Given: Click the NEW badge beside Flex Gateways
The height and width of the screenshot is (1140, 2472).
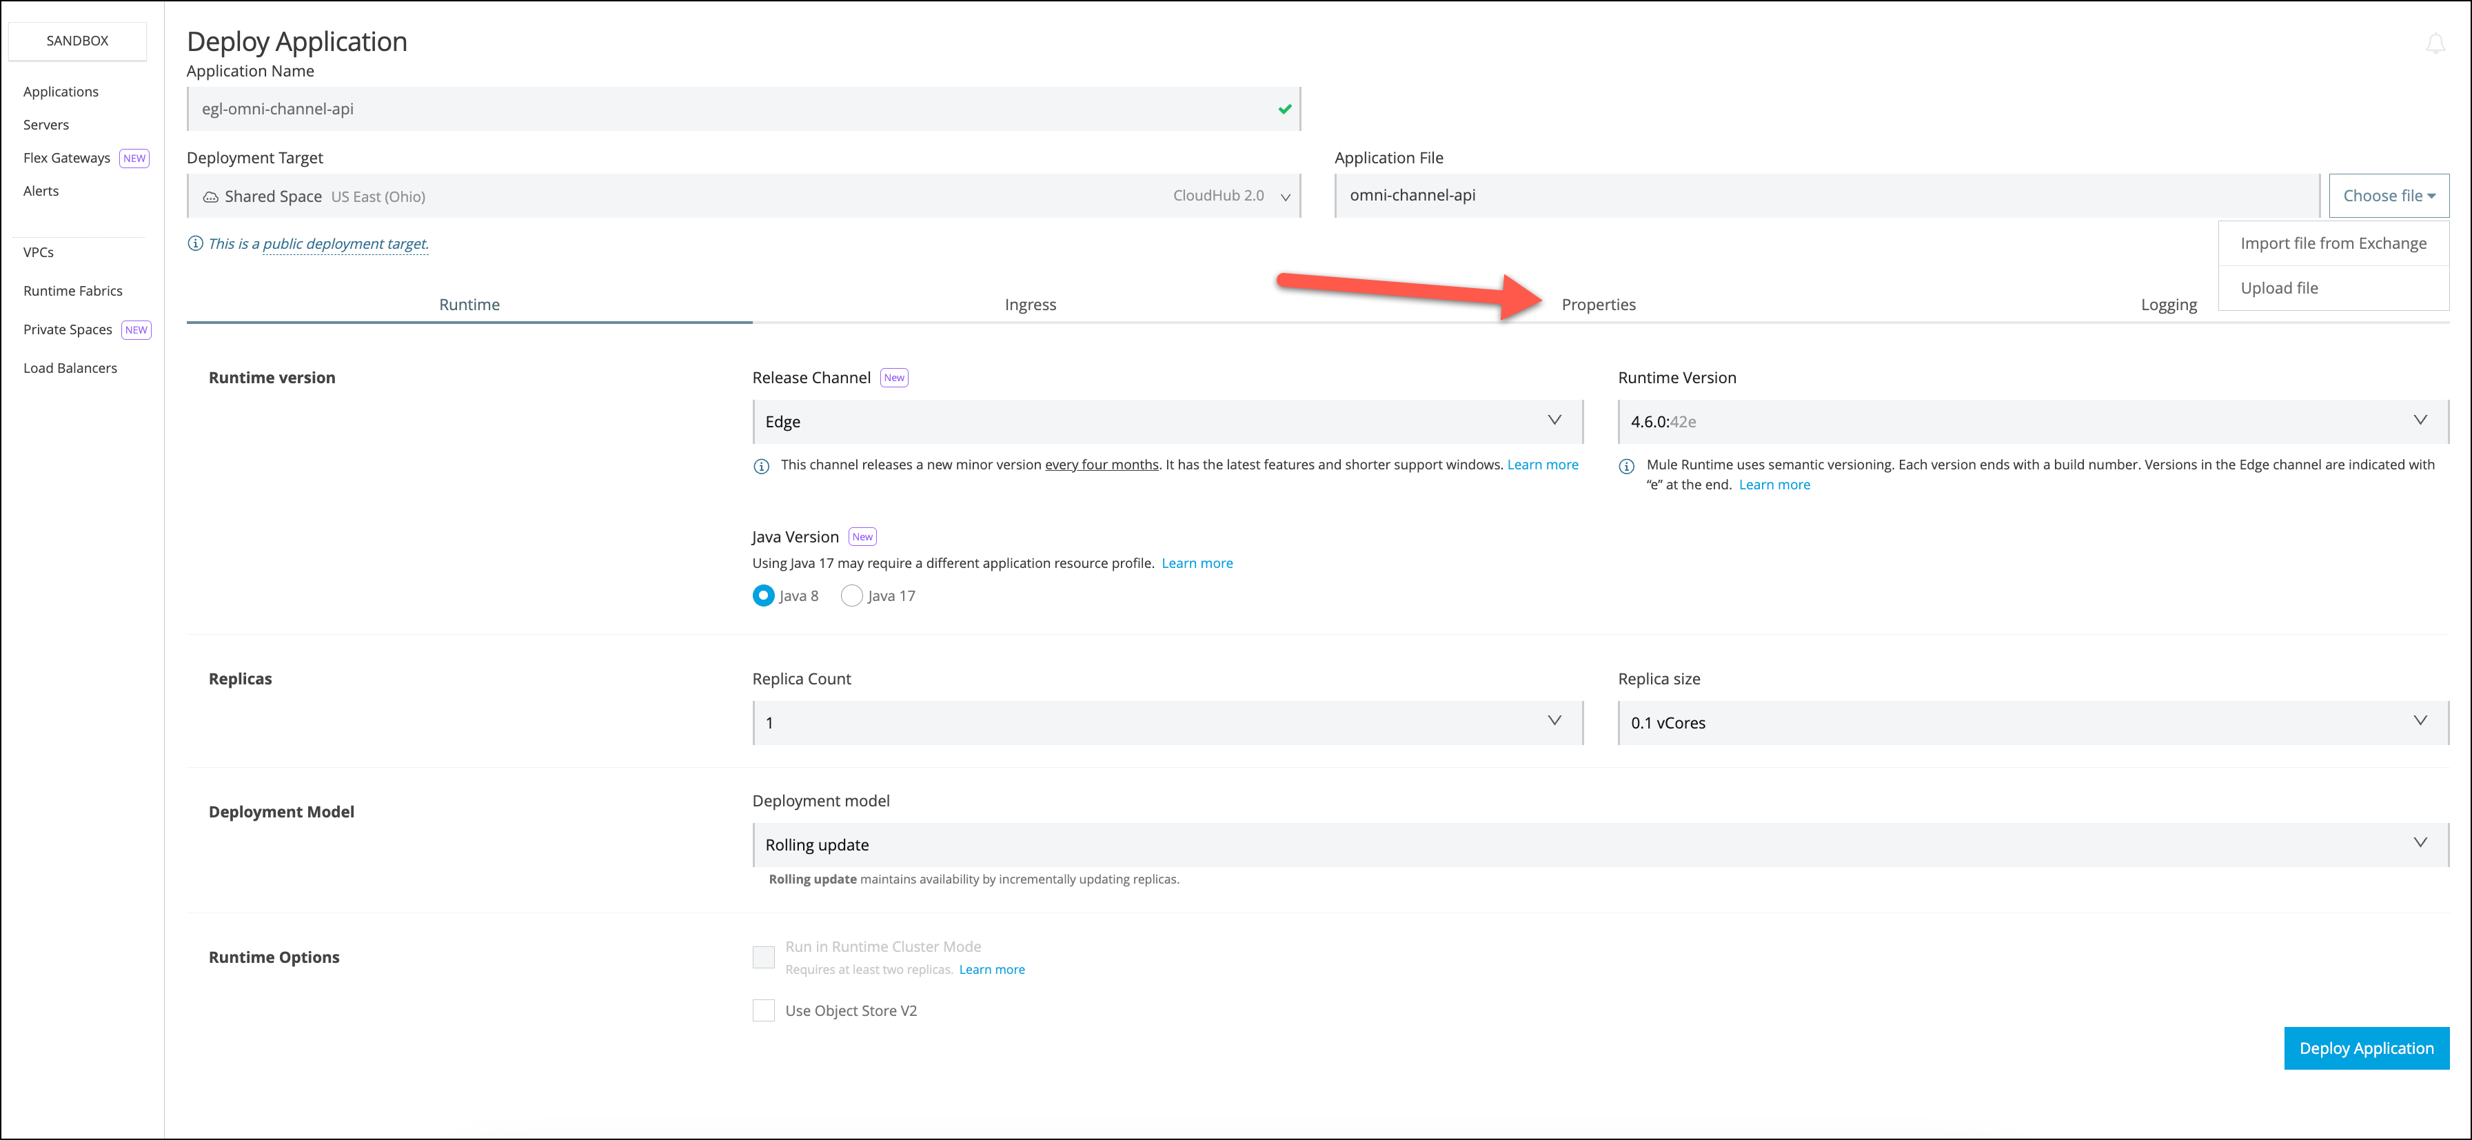Looking at the screenshot, I should [x=134, y=159].
